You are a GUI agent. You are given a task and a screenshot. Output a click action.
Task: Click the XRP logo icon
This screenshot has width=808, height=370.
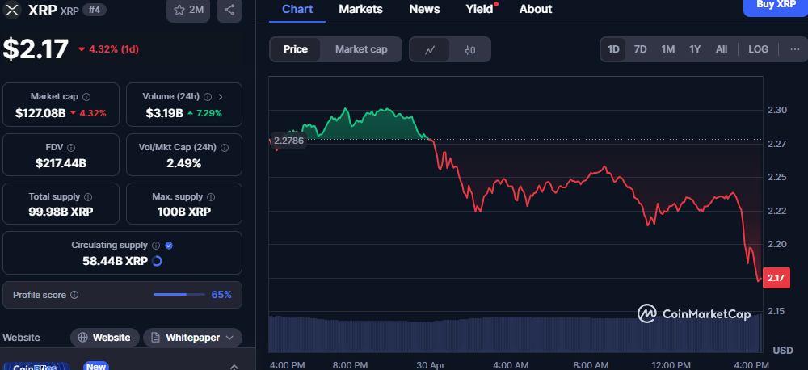click(12, 9)
